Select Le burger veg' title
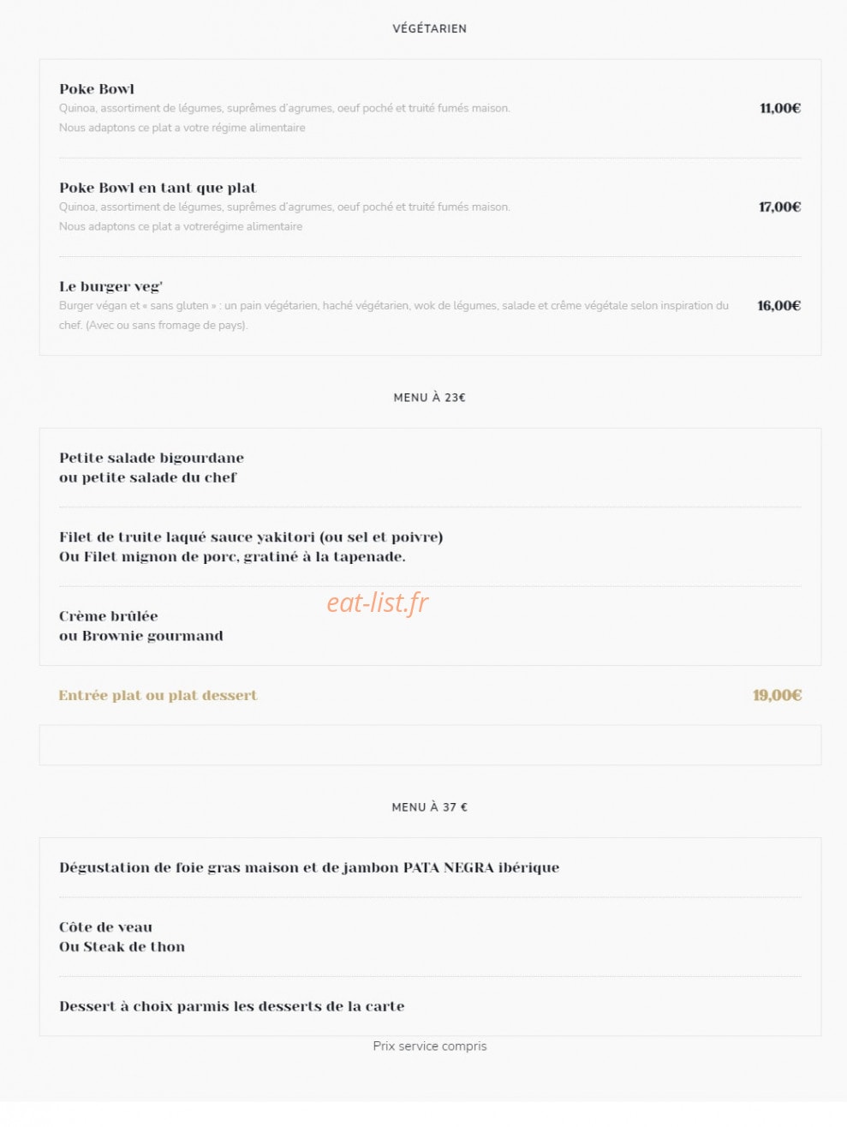Viewport: 847px width, 1127px height. point(110,286)
